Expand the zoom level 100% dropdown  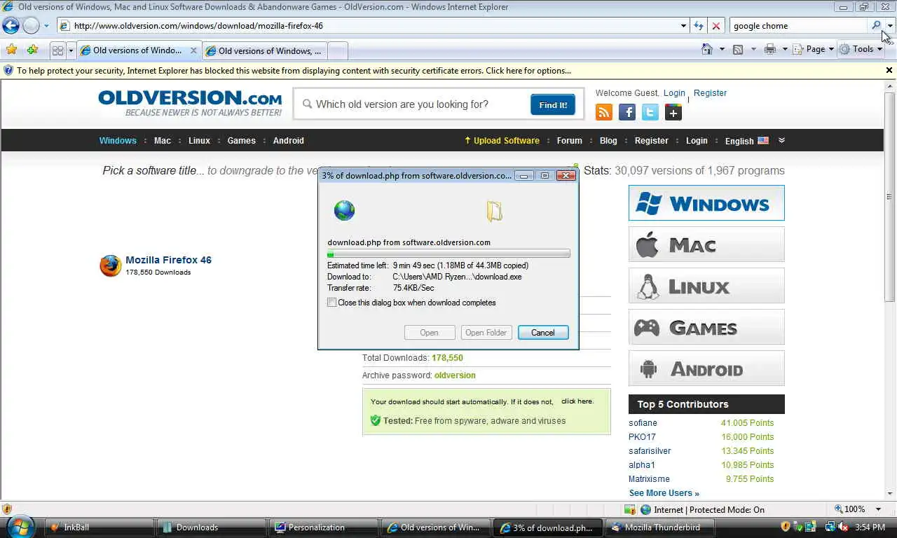point(879,509)
